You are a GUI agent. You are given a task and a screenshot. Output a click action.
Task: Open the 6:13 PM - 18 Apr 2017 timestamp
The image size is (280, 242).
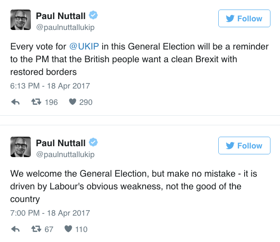point(50,86)
